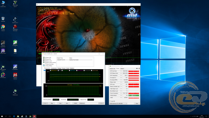Enable the Stress local disks checkbox
This screenshot has width=209, height=118.
(x=46, y=64)
